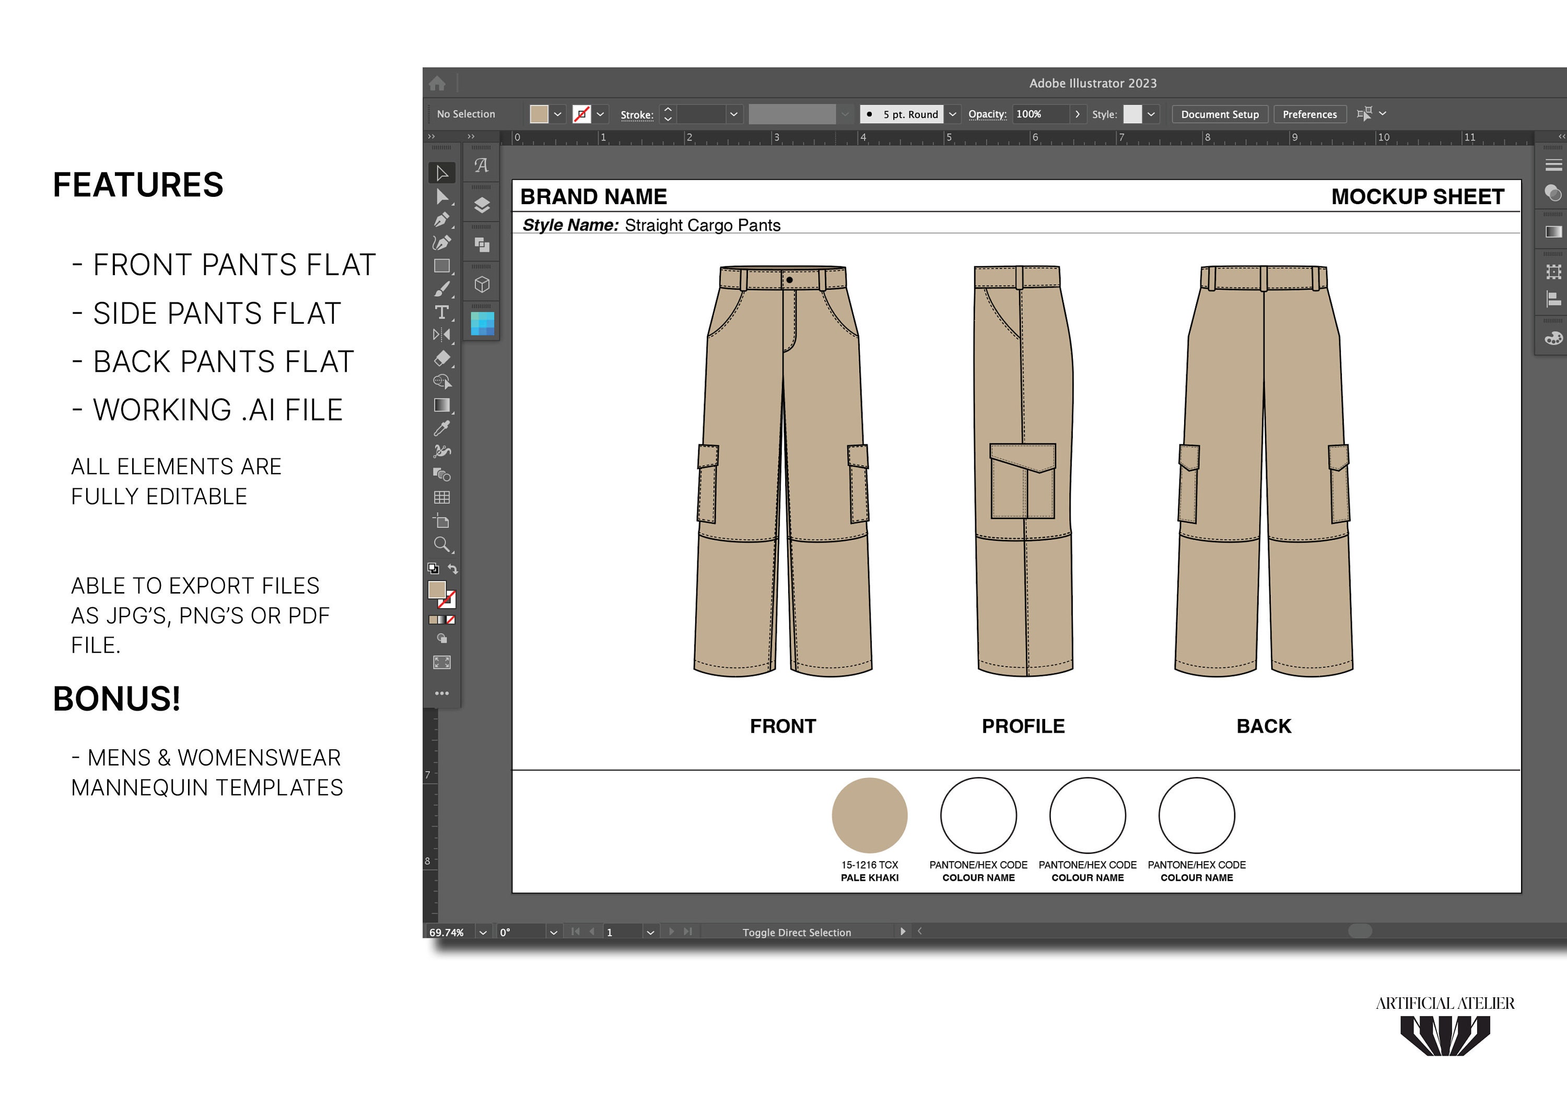The height and width of the screenshot is (1108, 1567).
Task: Pick the Eyedropper tool
Action: pos(442,428)
